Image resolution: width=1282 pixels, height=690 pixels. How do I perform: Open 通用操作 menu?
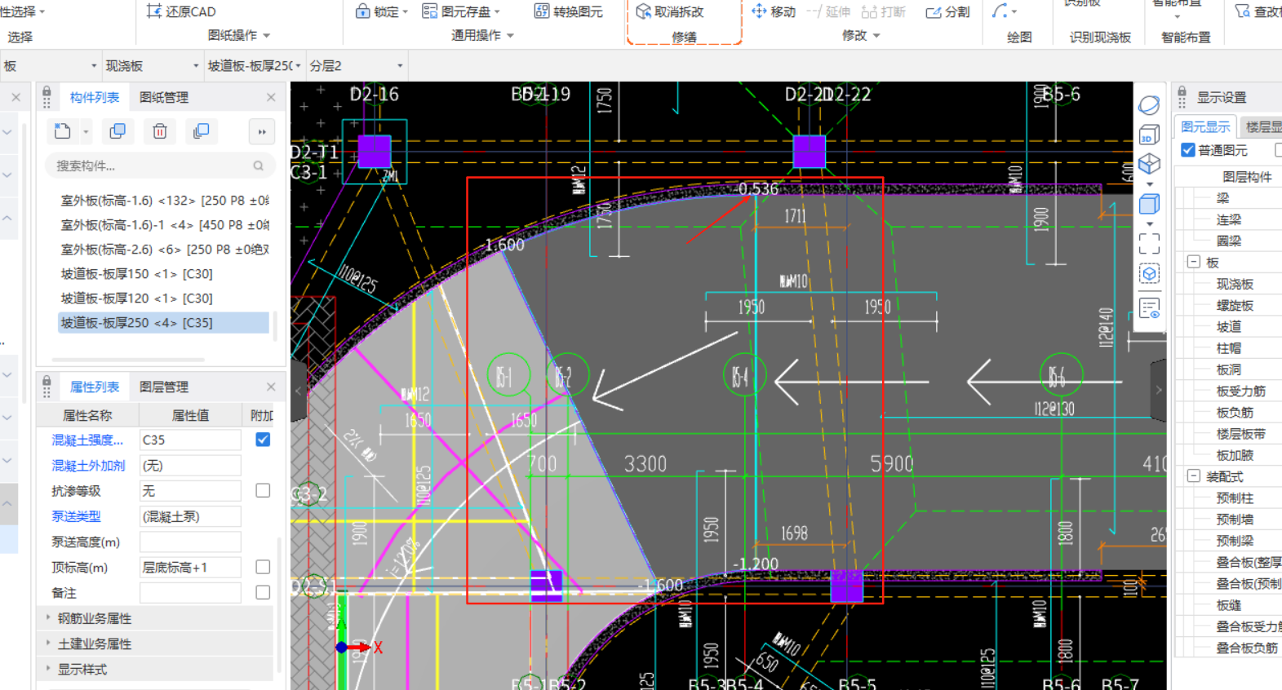pyautogui.click(x=483, y=35)
